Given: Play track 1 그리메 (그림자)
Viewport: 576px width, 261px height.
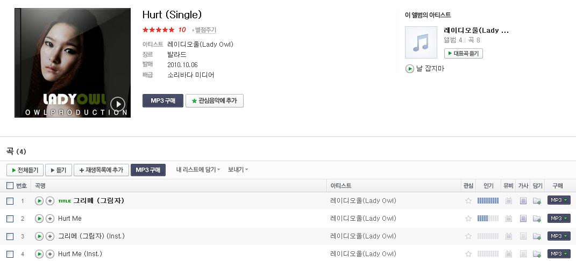Looking at the screenshot, I should point(39,201).
